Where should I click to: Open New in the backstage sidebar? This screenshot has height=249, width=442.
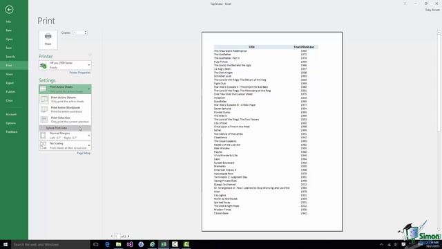[x=9, y=30]
